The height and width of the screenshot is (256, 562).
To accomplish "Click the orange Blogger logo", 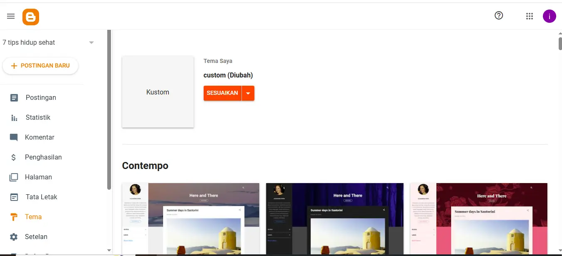I will 31,17.
